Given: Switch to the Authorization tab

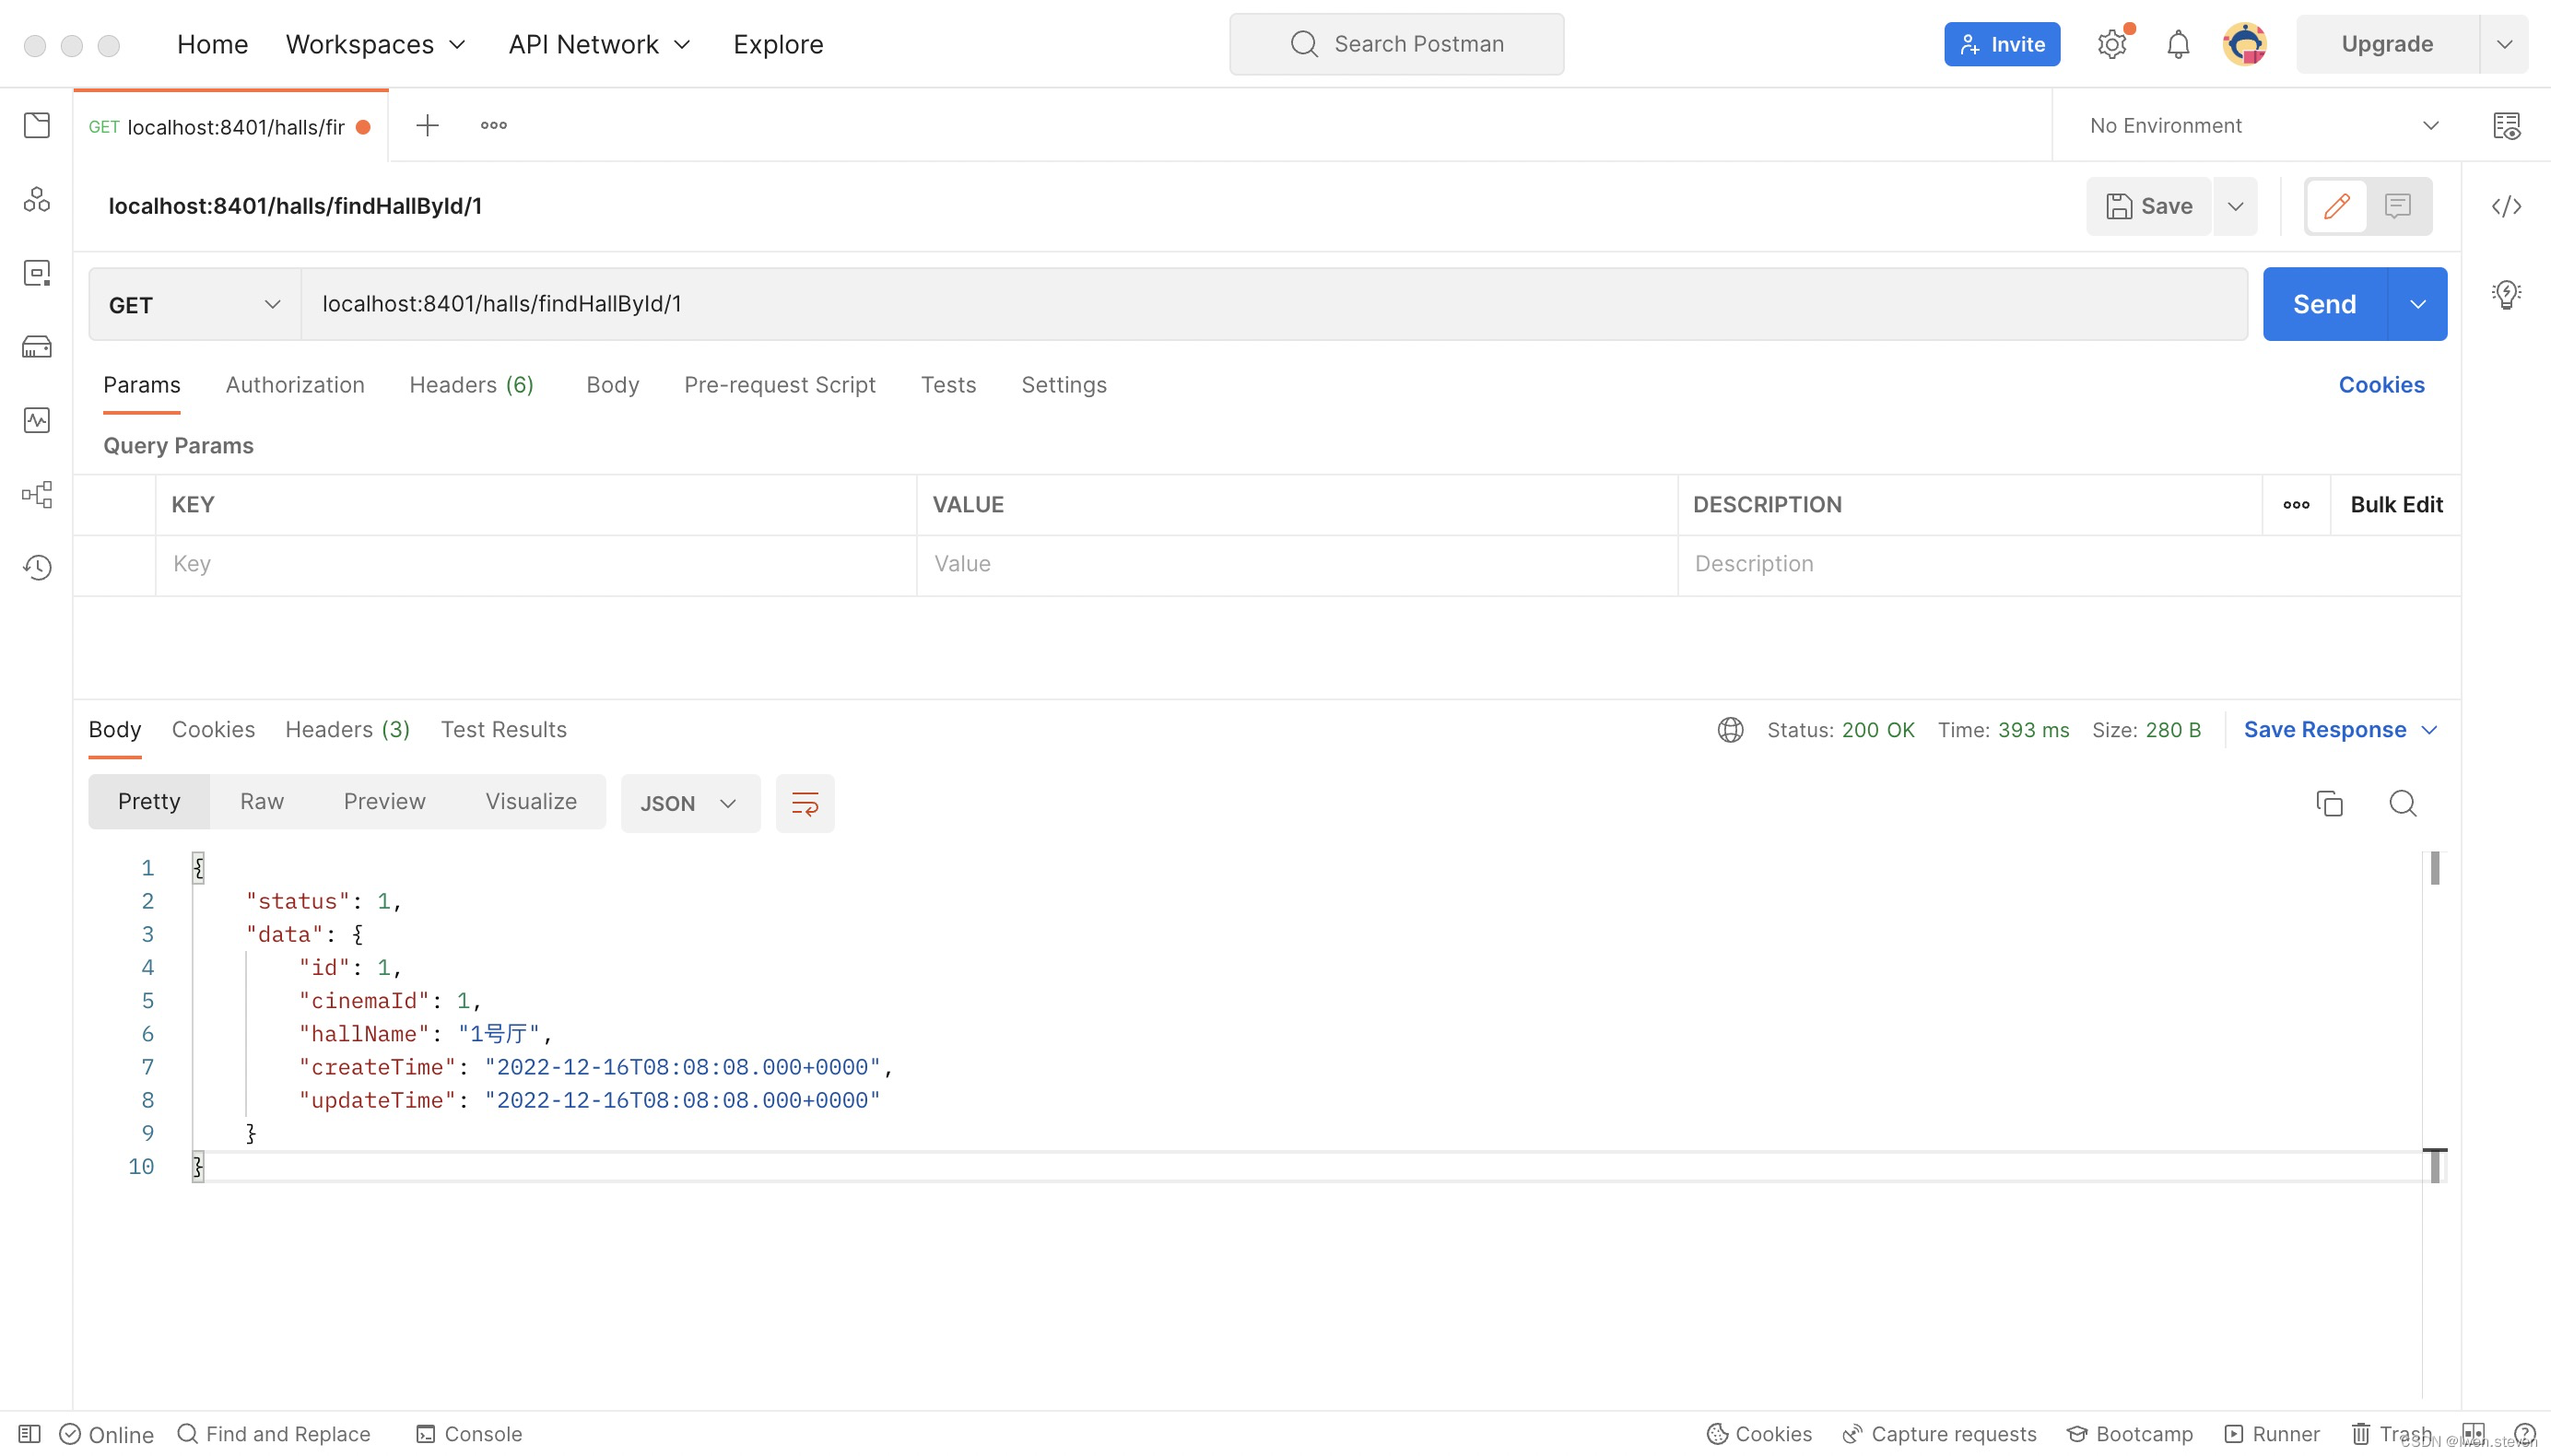Looking at the screenshot, I should click(x=294, y=385).
